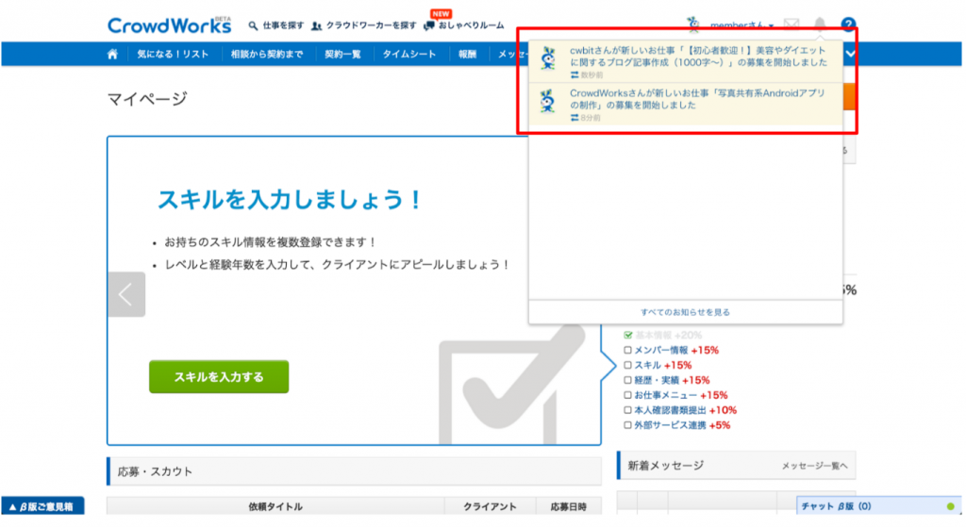Expand the chevron at the nav bar's right end
Screen dimensions: 966x527
point(851,55)
